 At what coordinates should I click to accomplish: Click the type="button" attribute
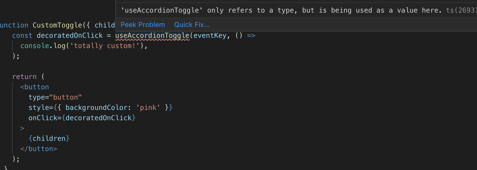click(x=55, y=97)
